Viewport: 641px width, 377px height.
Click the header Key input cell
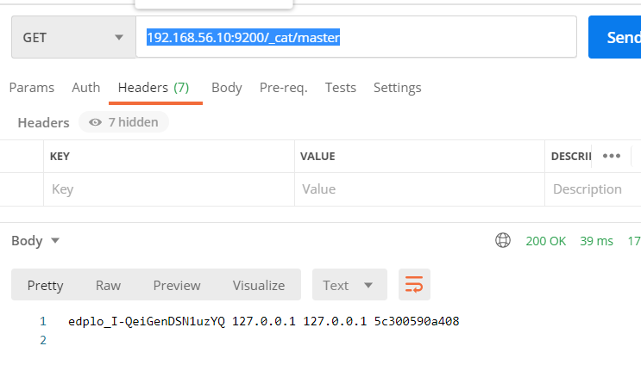click(169, 189)
